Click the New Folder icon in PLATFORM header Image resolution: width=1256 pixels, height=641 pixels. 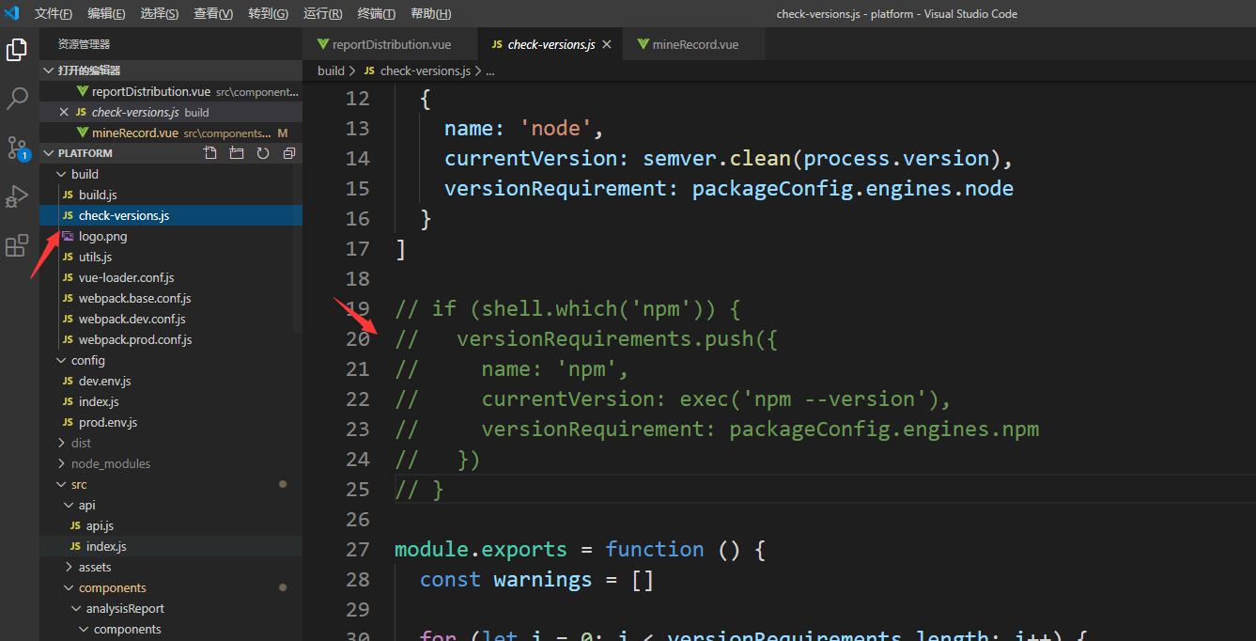(x=237, y=153)
